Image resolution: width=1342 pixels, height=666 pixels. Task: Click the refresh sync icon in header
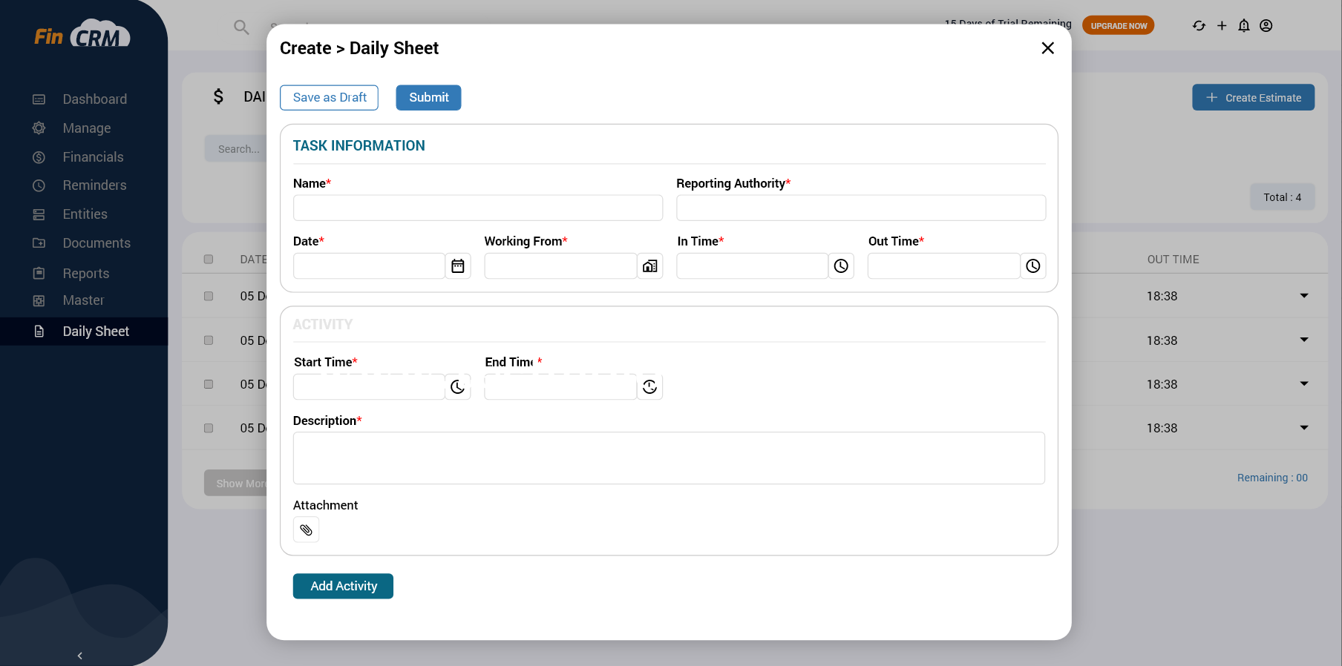click(x=1199, y=26)
